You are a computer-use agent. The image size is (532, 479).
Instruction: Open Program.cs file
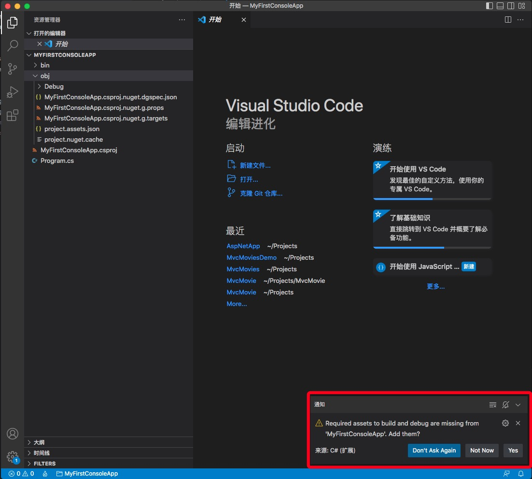tap(109, 160)
